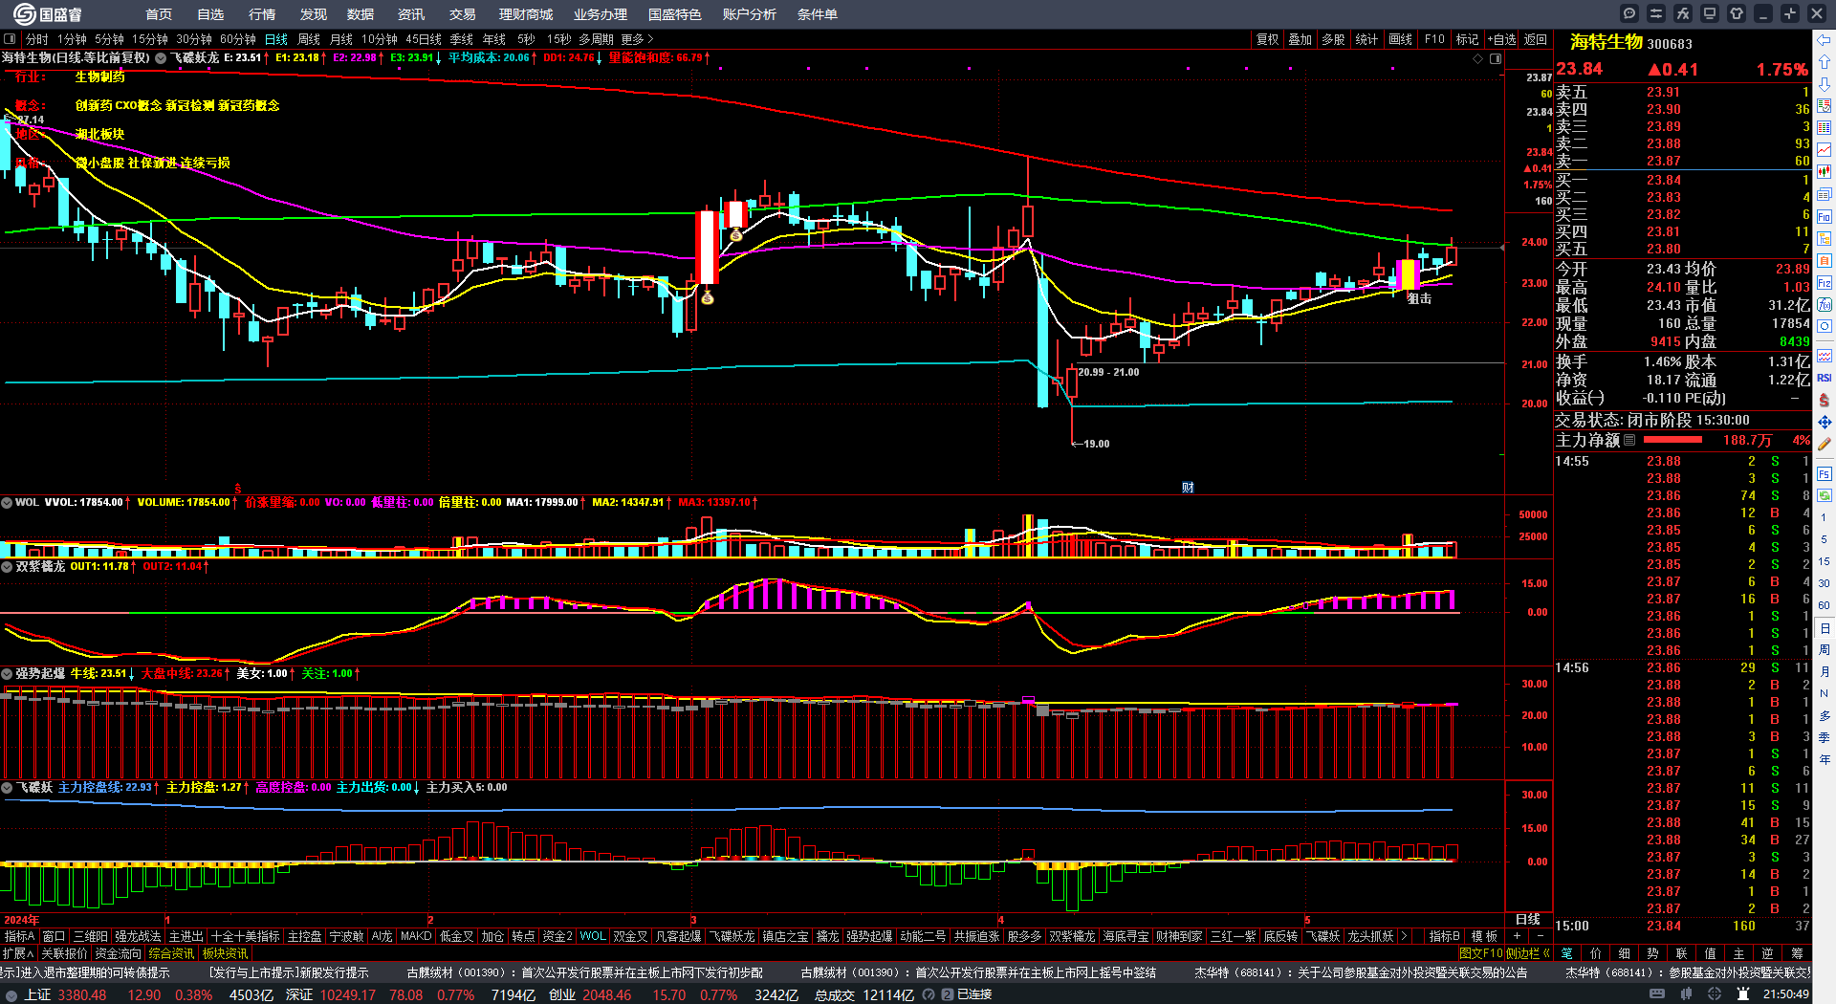Click the F5 icon in right sidebar

coord(1825,473)
